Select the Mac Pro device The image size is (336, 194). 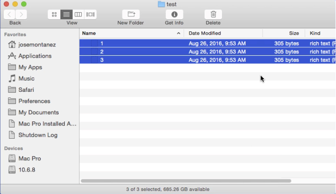[24, 158]
